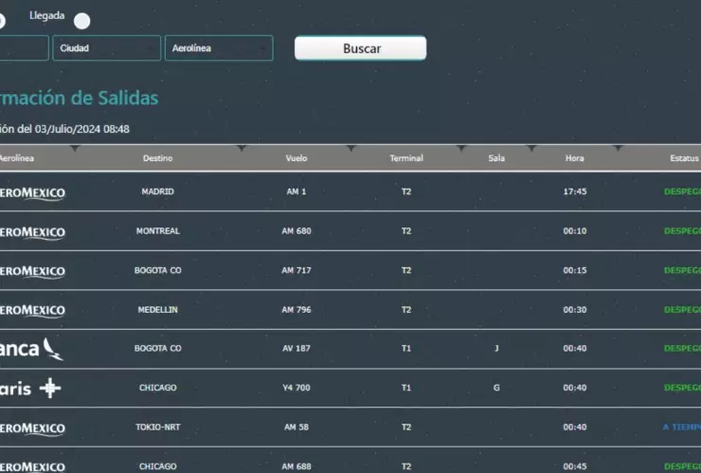This screenshot has height=473, width=701.
Task: Click Aeromexico logo in the Tokio-NRT row
Action: click(32, 428)
